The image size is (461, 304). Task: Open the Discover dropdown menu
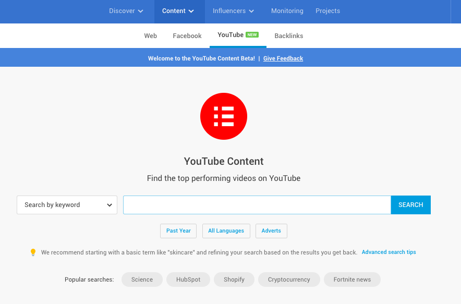point(126,11)
